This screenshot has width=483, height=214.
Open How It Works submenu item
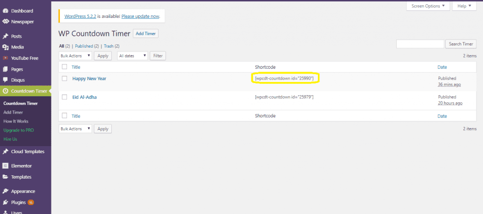[x=16, y=121]
